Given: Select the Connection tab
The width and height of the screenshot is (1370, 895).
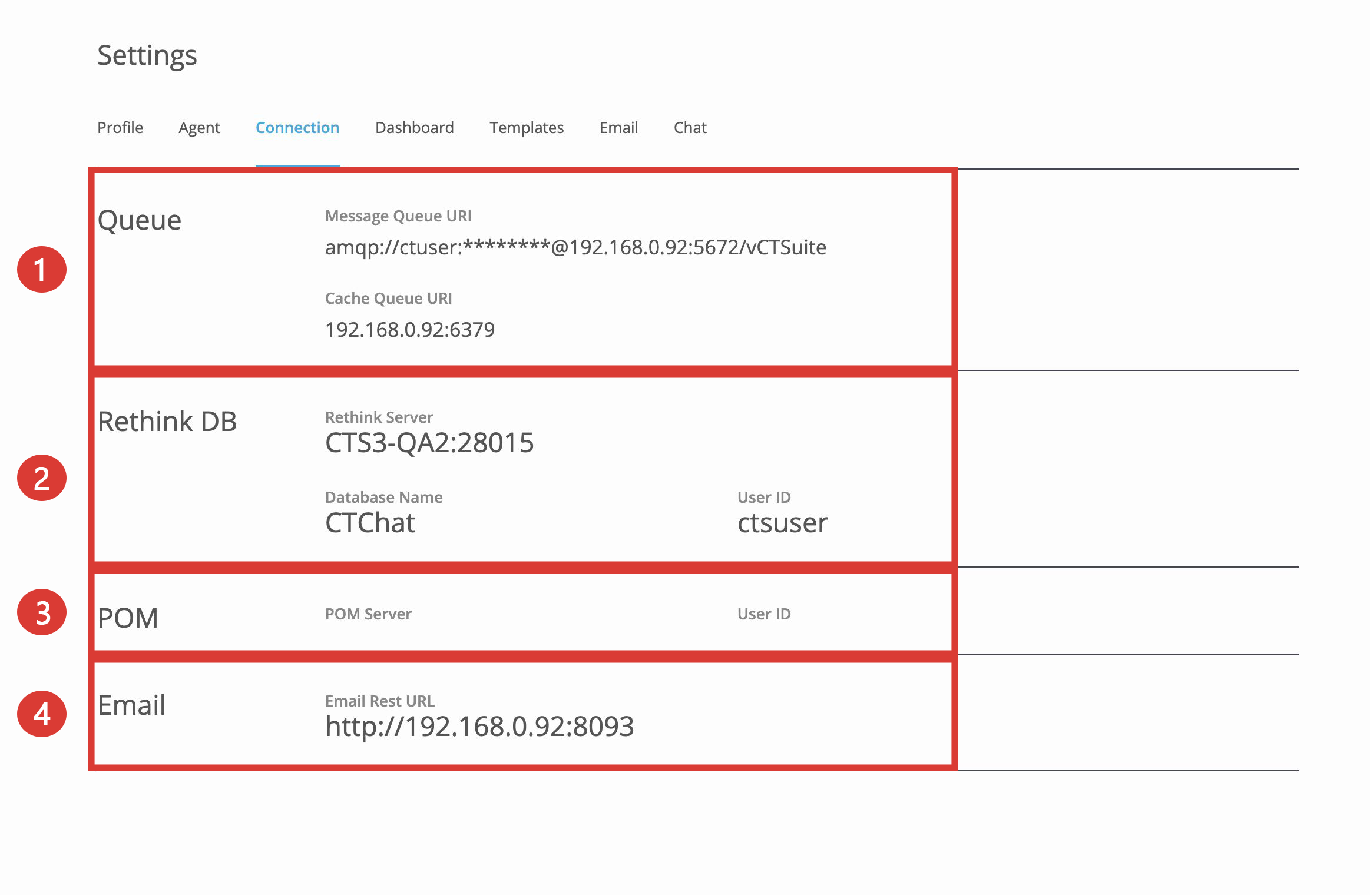Looking at the screenshot, I should [297, 128].
